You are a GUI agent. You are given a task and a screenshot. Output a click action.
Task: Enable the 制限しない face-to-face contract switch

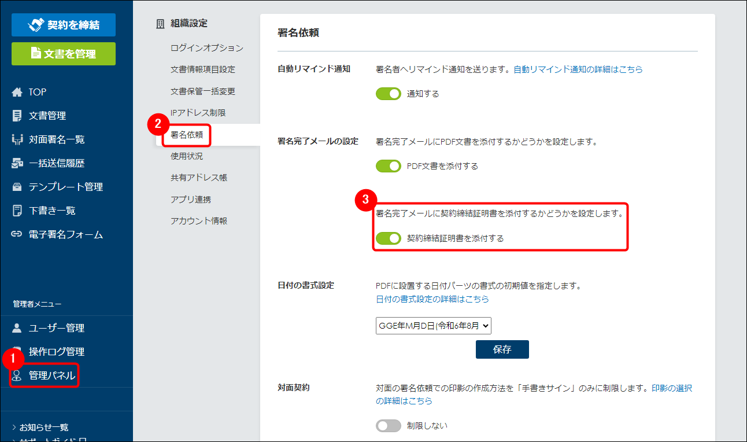[x=388, y=426]
